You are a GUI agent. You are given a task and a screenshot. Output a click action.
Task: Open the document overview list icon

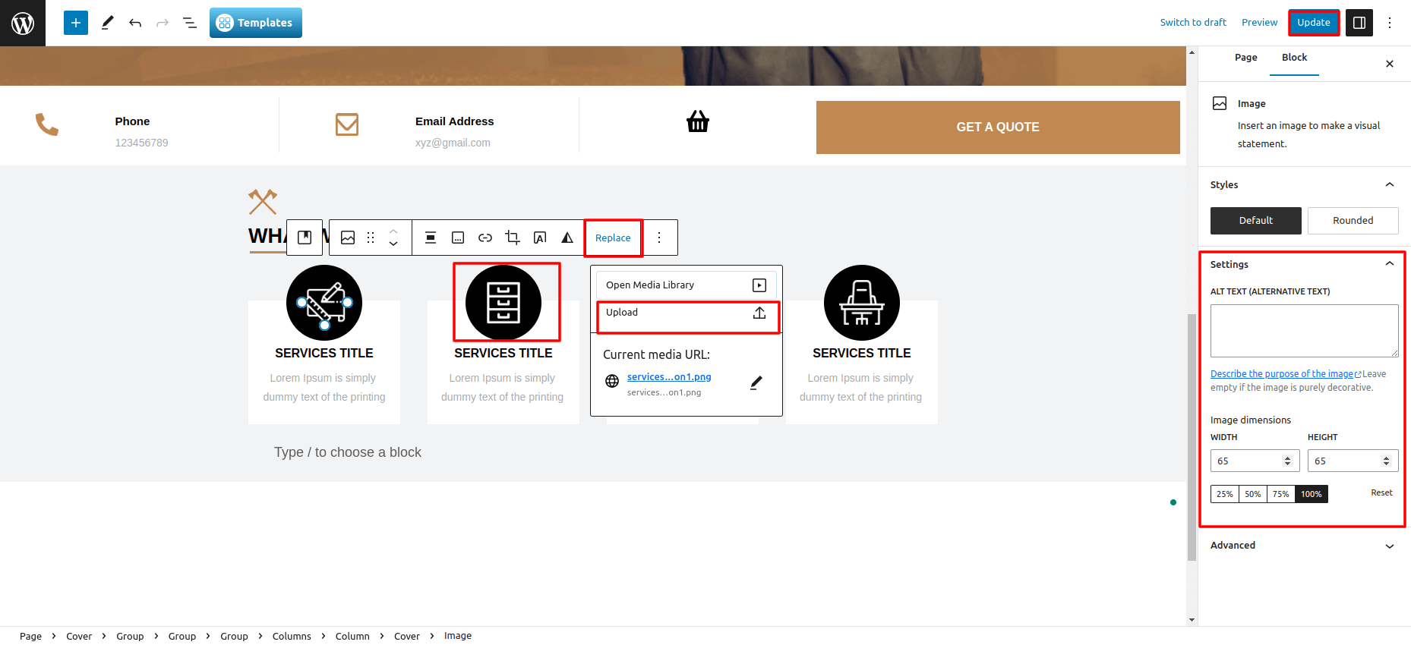tap(190, 23)
